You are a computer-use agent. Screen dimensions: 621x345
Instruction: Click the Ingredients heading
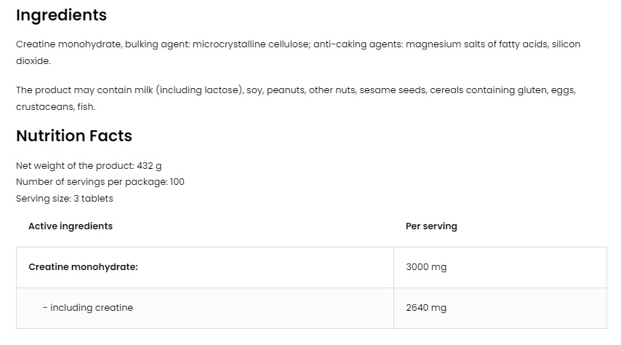(61, 15)
